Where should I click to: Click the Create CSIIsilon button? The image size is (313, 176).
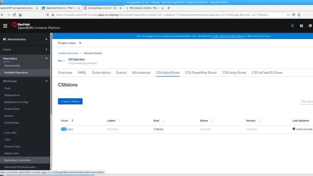[70, 101]
